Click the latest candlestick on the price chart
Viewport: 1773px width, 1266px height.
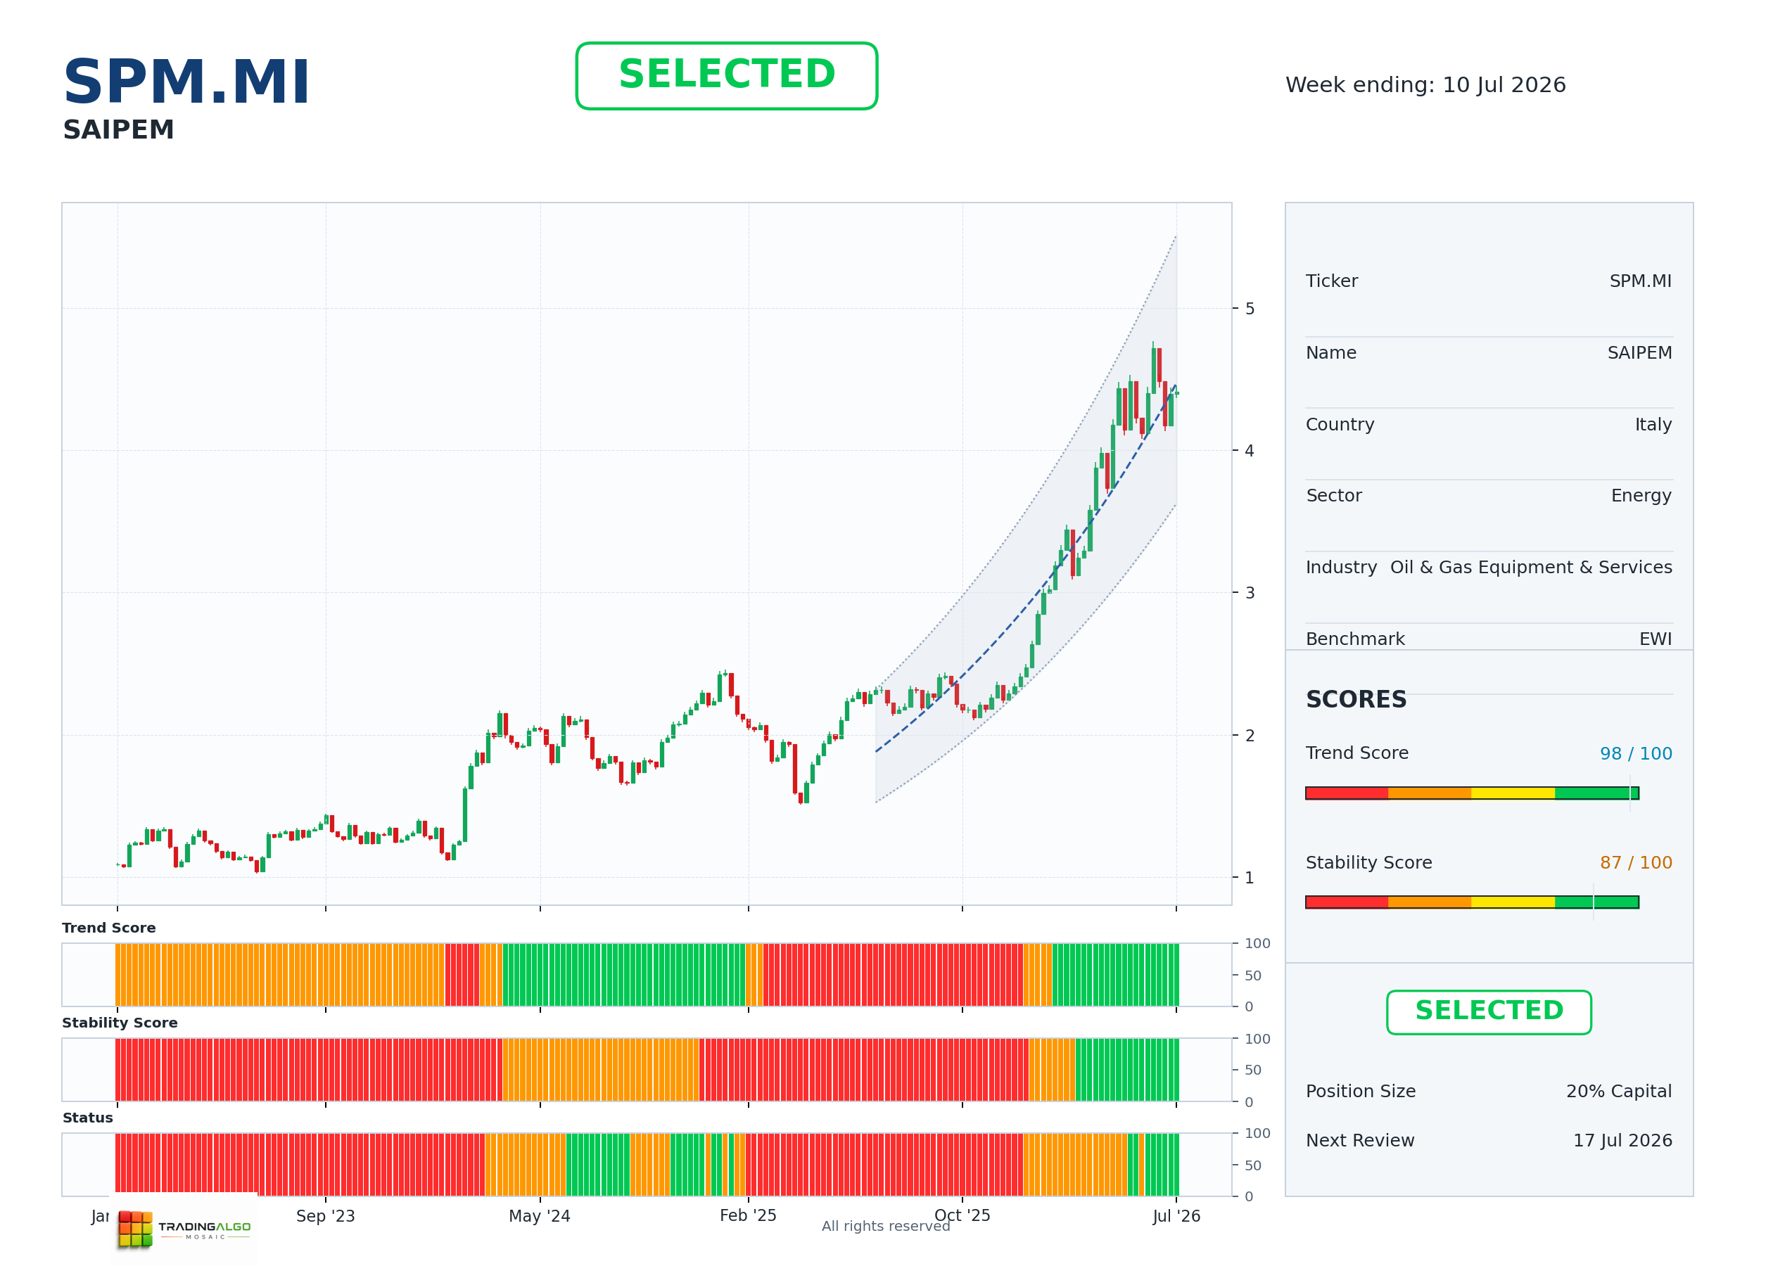coord(1176,393)
